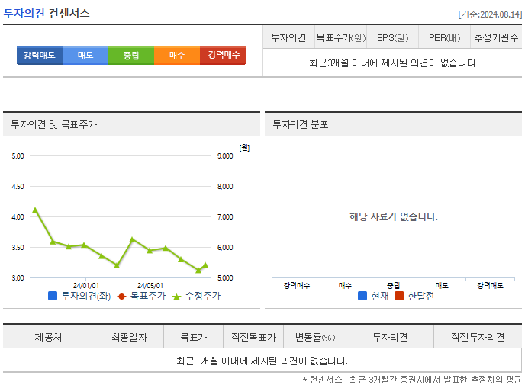Click the 직전투자의견 column header
Viewport: 525px width, 388px height.
coord(478,337)
